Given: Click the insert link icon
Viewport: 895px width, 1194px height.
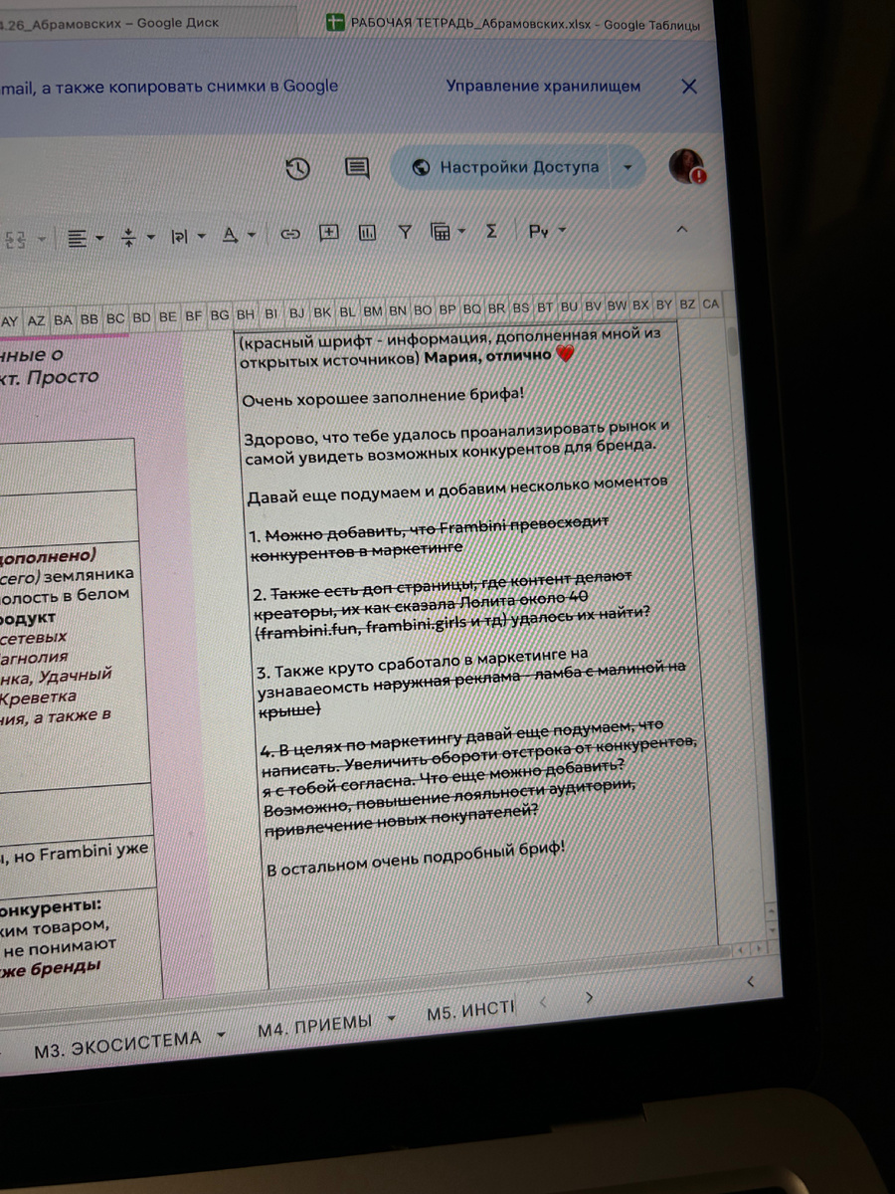Looking at the screenshot, I should pos(289,234).
